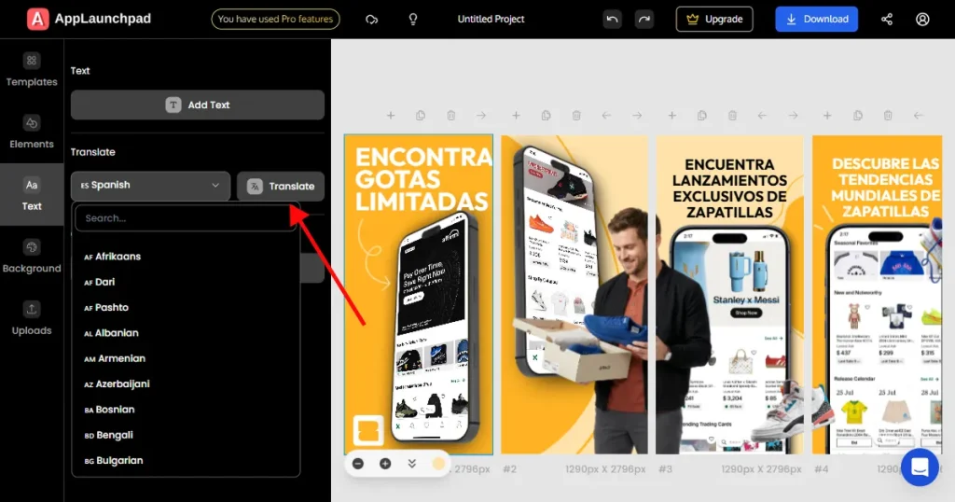Undo the last action
955x502 pixels.
(612, 20)
